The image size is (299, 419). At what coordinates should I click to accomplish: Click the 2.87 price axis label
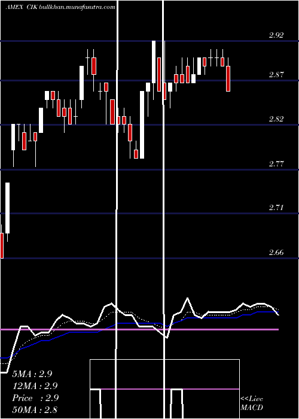[x=276, y=75]
